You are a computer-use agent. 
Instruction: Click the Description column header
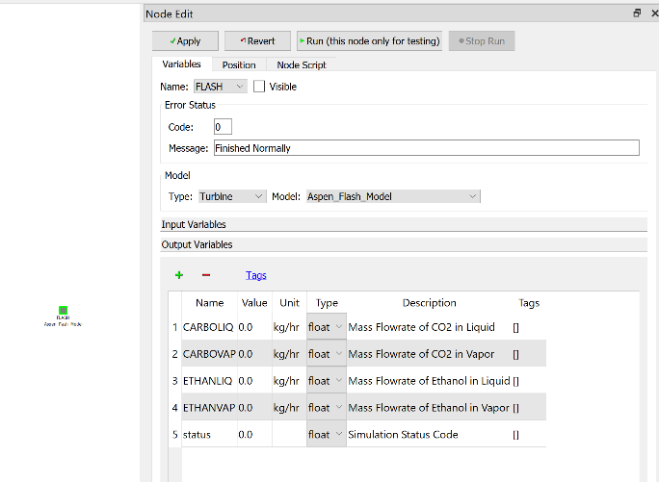(429, 303)
